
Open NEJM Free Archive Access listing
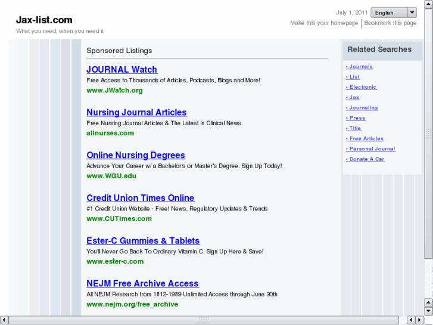[142, 283]
